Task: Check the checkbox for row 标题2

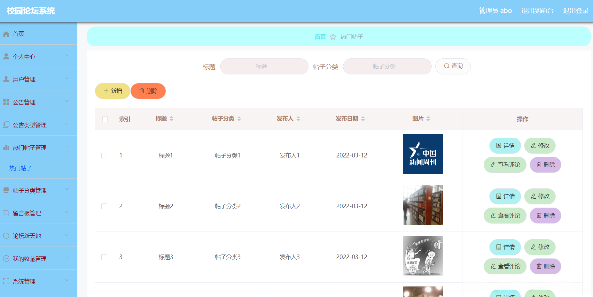Action: point(104,206)
